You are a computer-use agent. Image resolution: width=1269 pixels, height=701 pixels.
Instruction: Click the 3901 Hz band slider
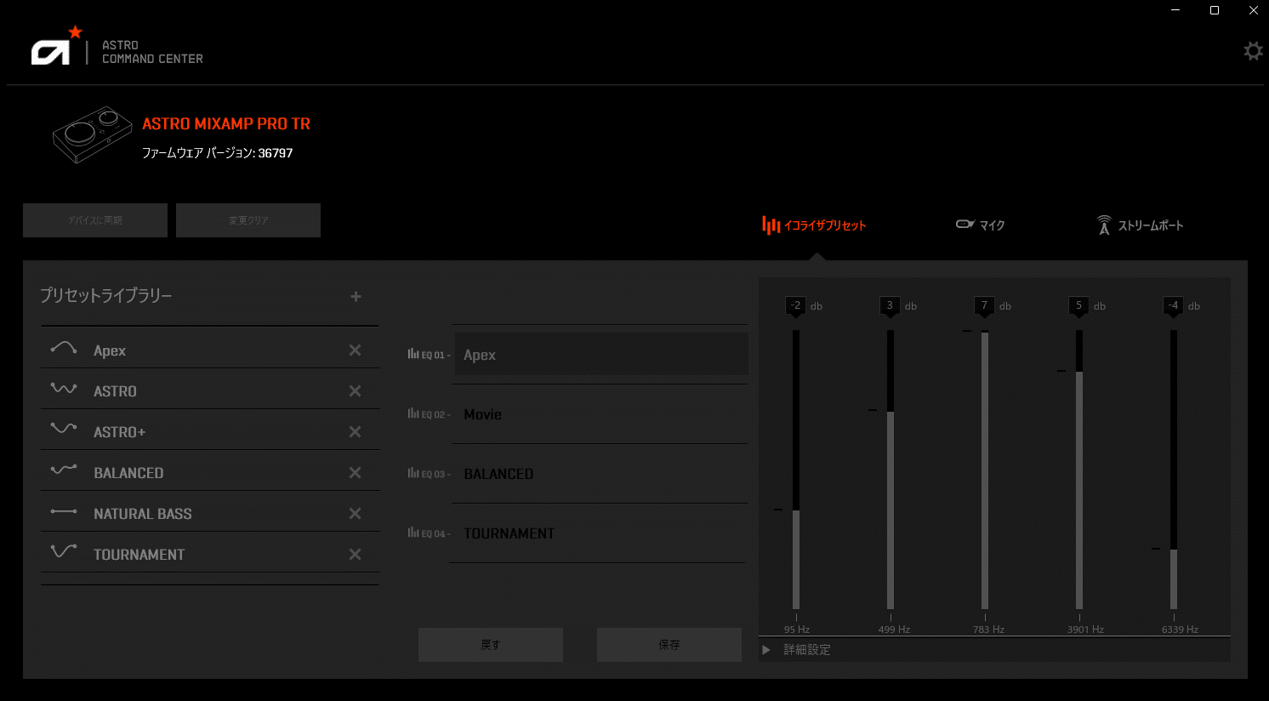[x=1079, y=470]
